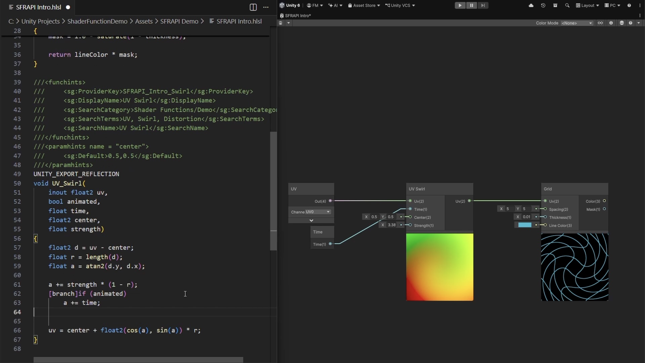
Task: Select the SFRAPI Intro* Shader Graph tab
Action: pyautogui.click(x=295, y=15)
